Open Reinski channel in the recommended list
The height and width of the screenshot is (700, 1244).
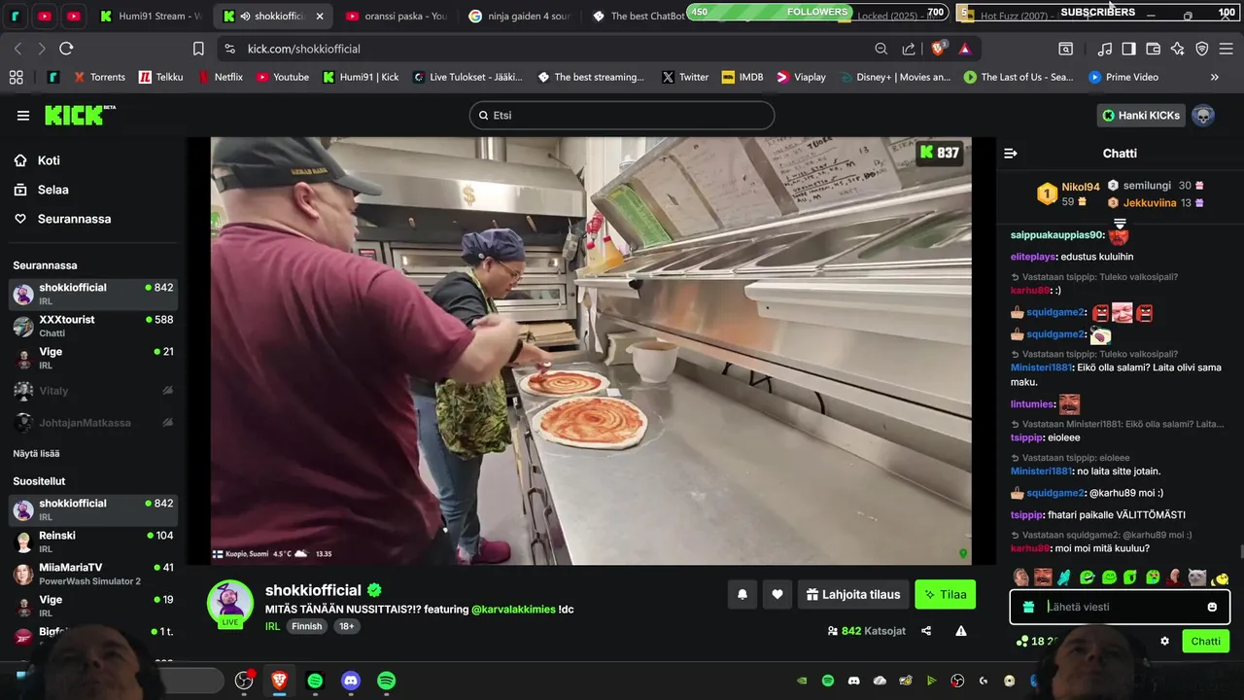coord(93,542)
